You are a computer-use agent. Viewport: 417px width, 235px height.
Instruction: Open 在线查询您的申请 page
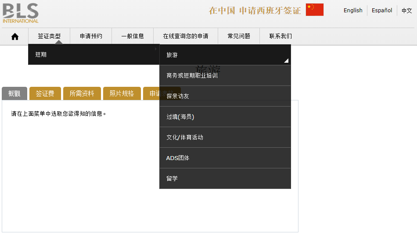(186, 36)
